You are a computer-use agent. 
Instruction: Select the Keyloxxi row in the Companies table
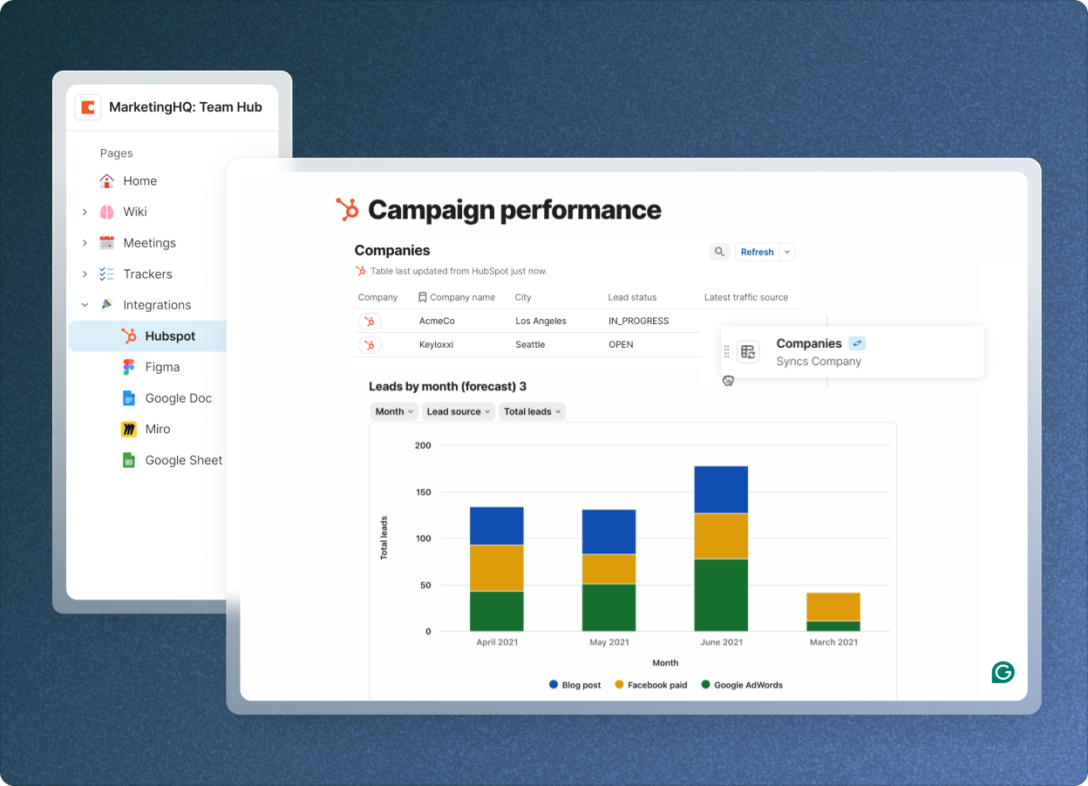(523, 344)
